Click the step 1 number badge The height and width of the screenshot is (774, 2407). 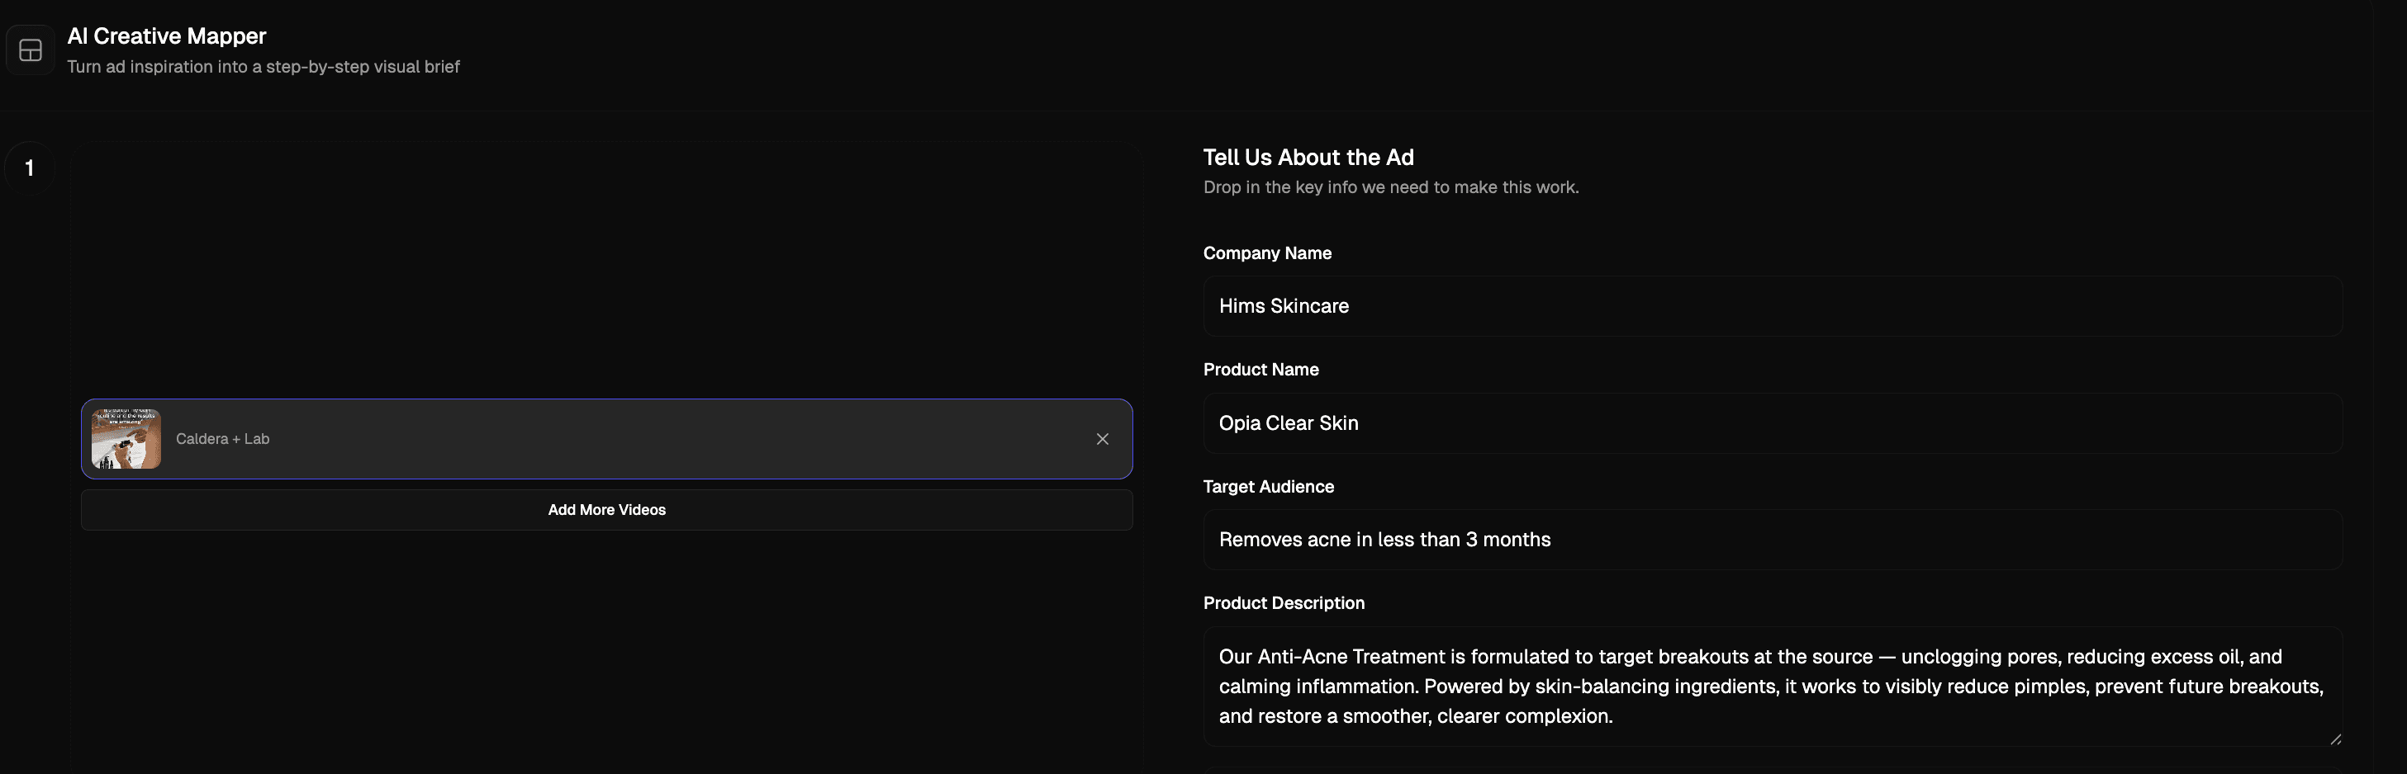tap(30, 168)
